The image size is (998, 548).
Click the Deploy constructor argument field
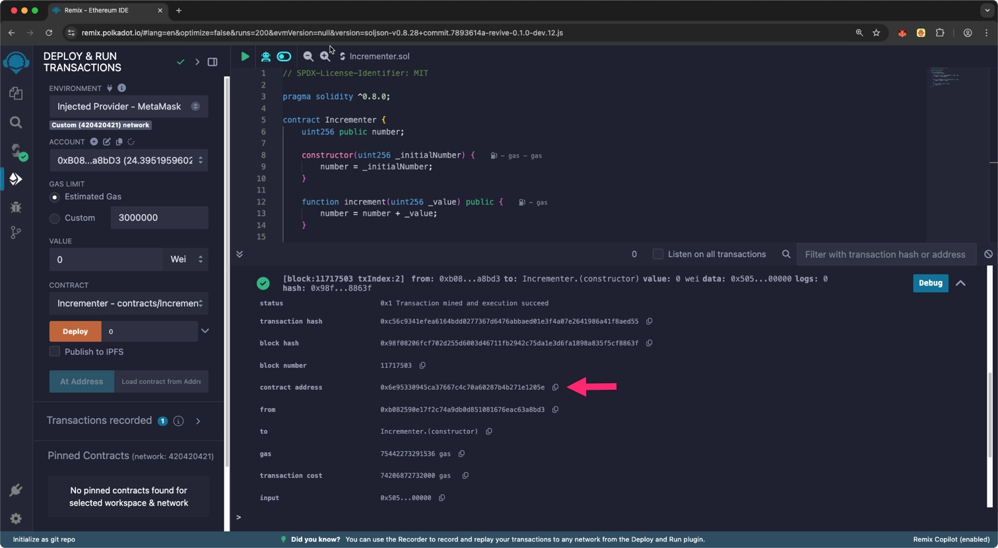click(150, 332)
